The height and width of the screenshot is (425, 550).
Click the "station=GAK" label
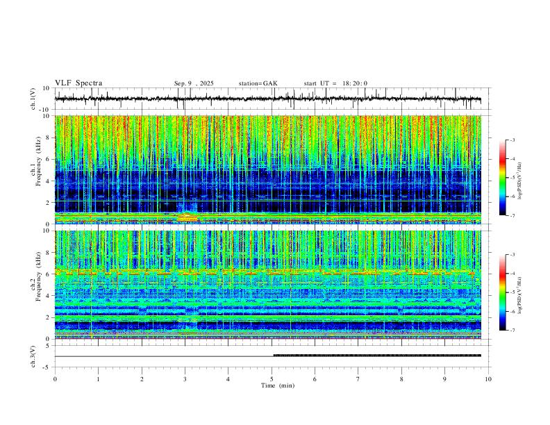(258, 83)
